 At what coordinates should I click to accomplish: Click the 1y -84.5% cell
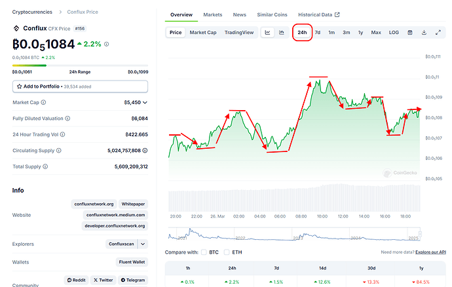pyautogui.click(x=421, y=282)
